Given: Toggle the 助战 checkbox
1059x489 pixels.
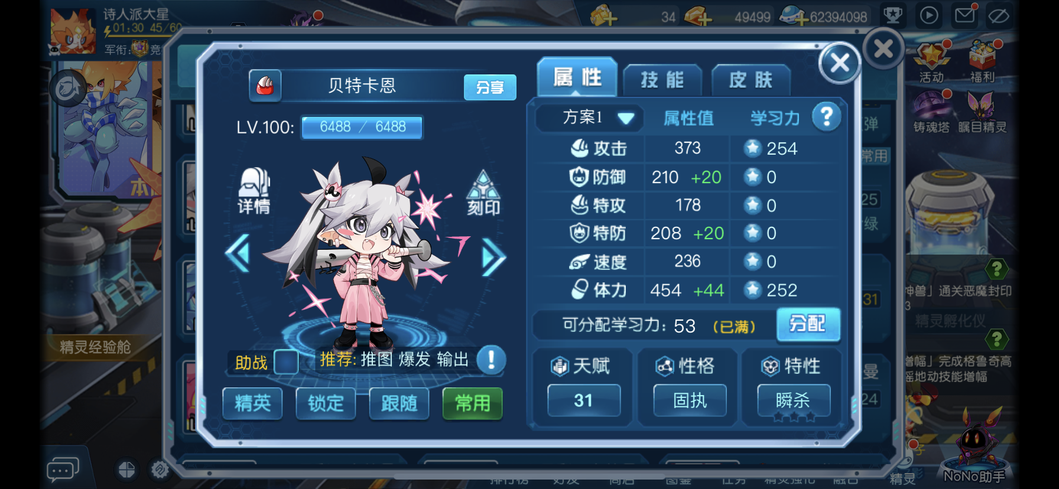Looking at the screenshot, I should click(x=287, y=361).
